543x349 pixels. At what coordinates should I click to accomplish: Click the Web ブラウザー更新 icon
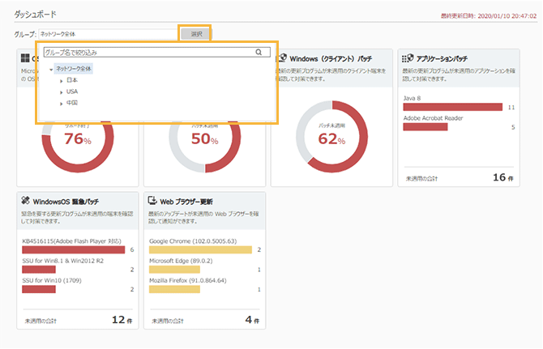click(x=153, y=199)
